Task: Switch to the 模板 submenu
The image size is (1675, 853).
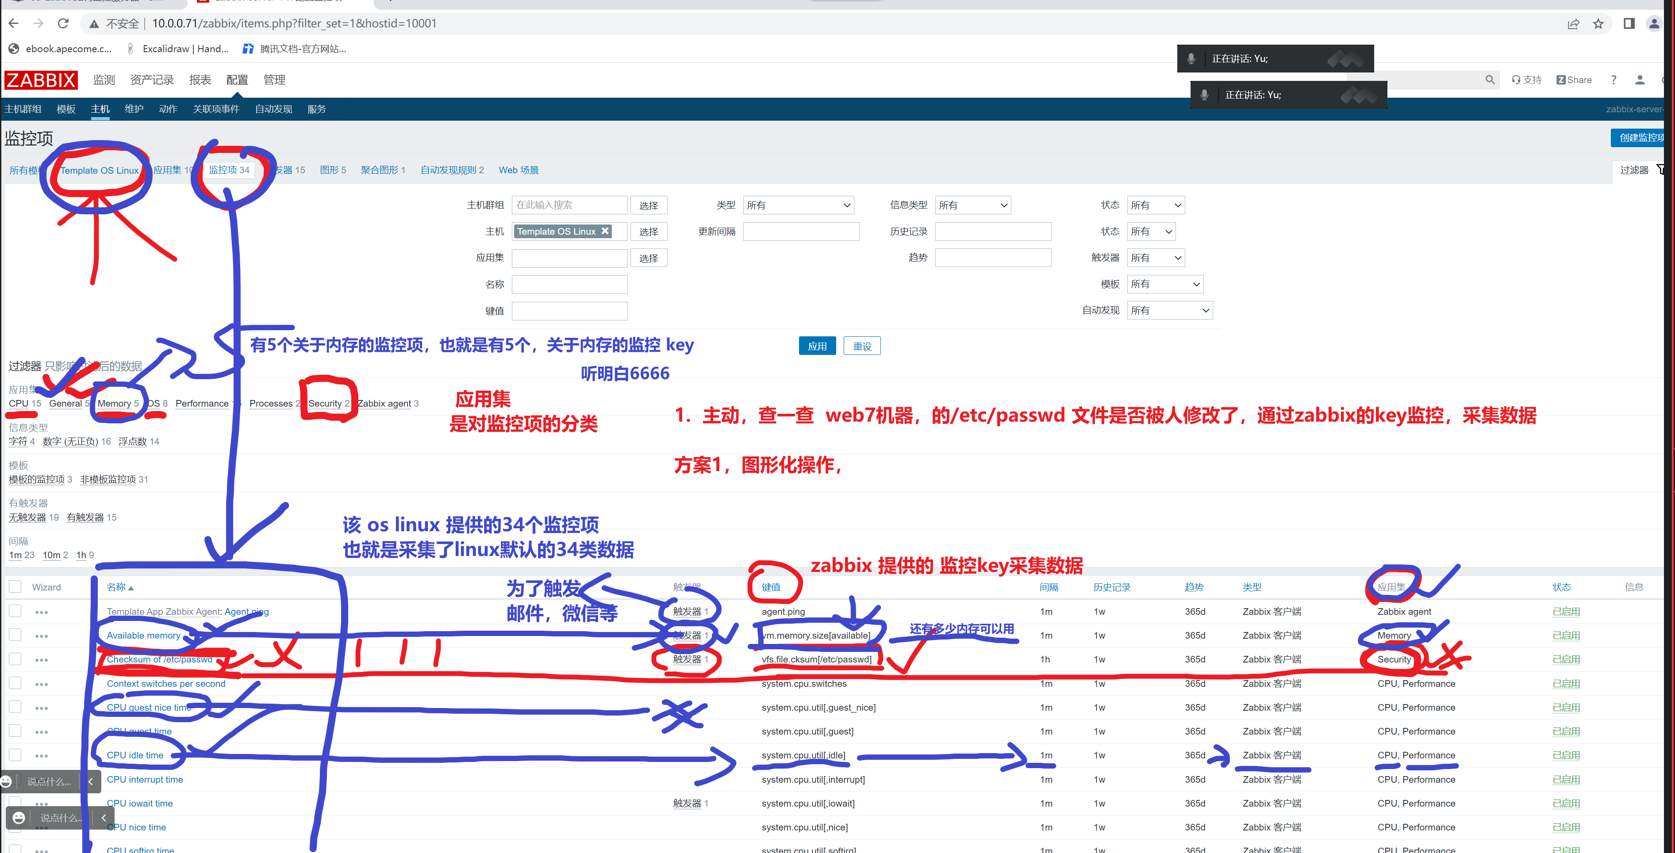Action: click(66, 109)
